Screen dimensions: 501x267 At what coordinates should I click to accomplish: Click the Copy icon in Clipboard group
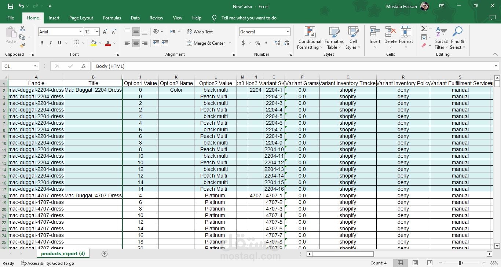[x=22, y=37]
